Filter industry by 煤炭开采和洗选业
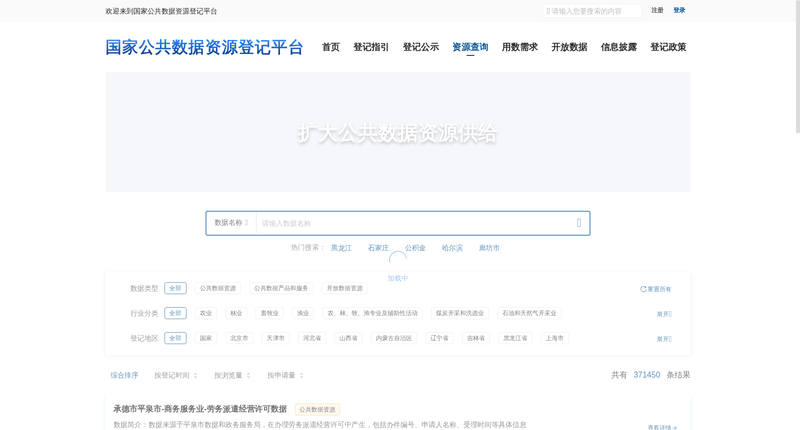This screenshot has width=800, height=430. (x=460, y=313)
